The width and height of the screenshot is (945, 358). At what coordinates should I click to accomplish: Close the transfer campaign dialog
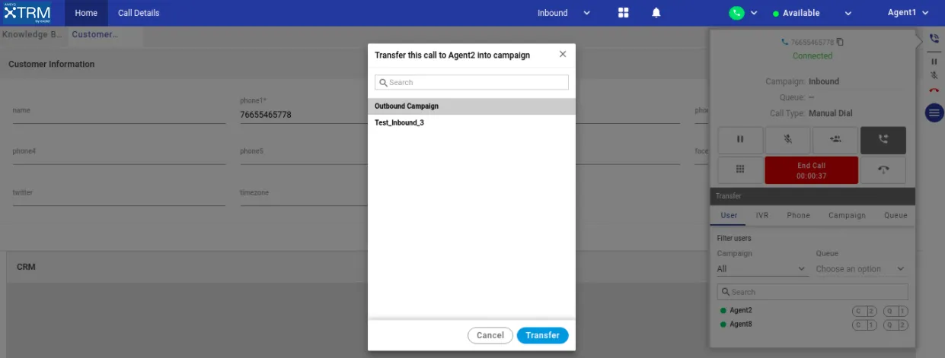click(x=563, y=55)
